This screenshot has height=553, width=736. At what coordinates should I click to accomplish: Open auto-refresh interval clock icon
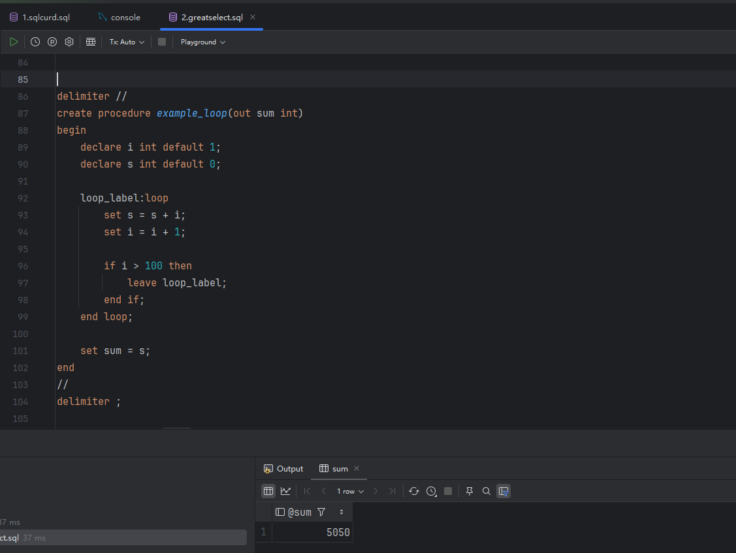coord(432,491)
